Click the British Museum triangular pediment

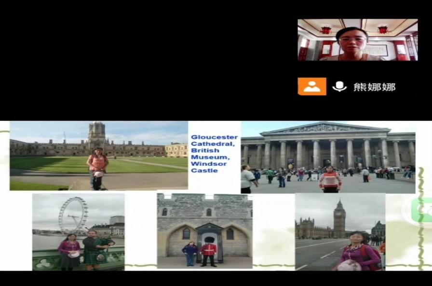pyautogui.click(x=325, y=128)
